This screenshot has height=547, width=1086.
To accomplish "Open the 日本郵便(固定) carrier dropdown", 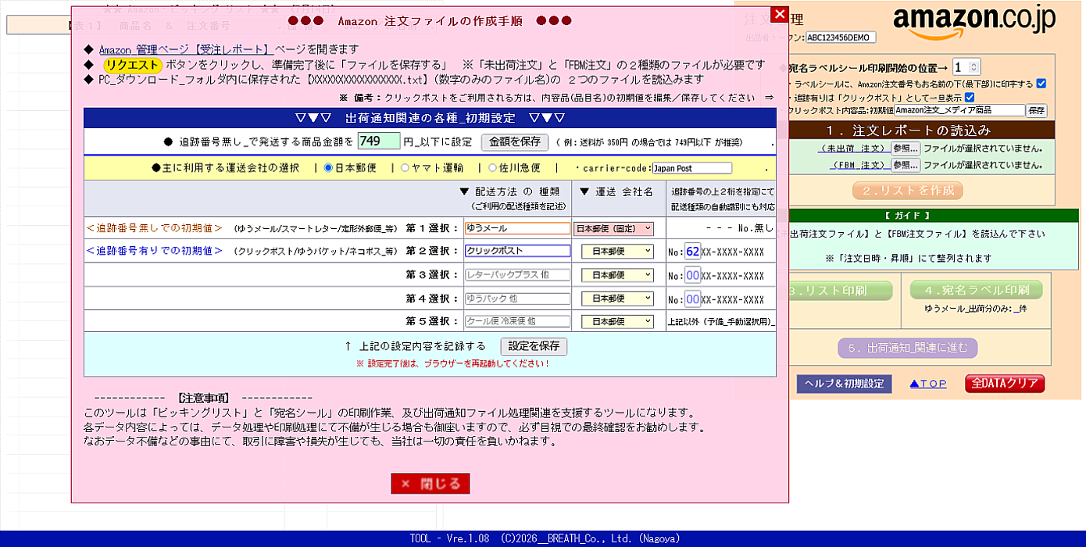I will tap(613, 229).
